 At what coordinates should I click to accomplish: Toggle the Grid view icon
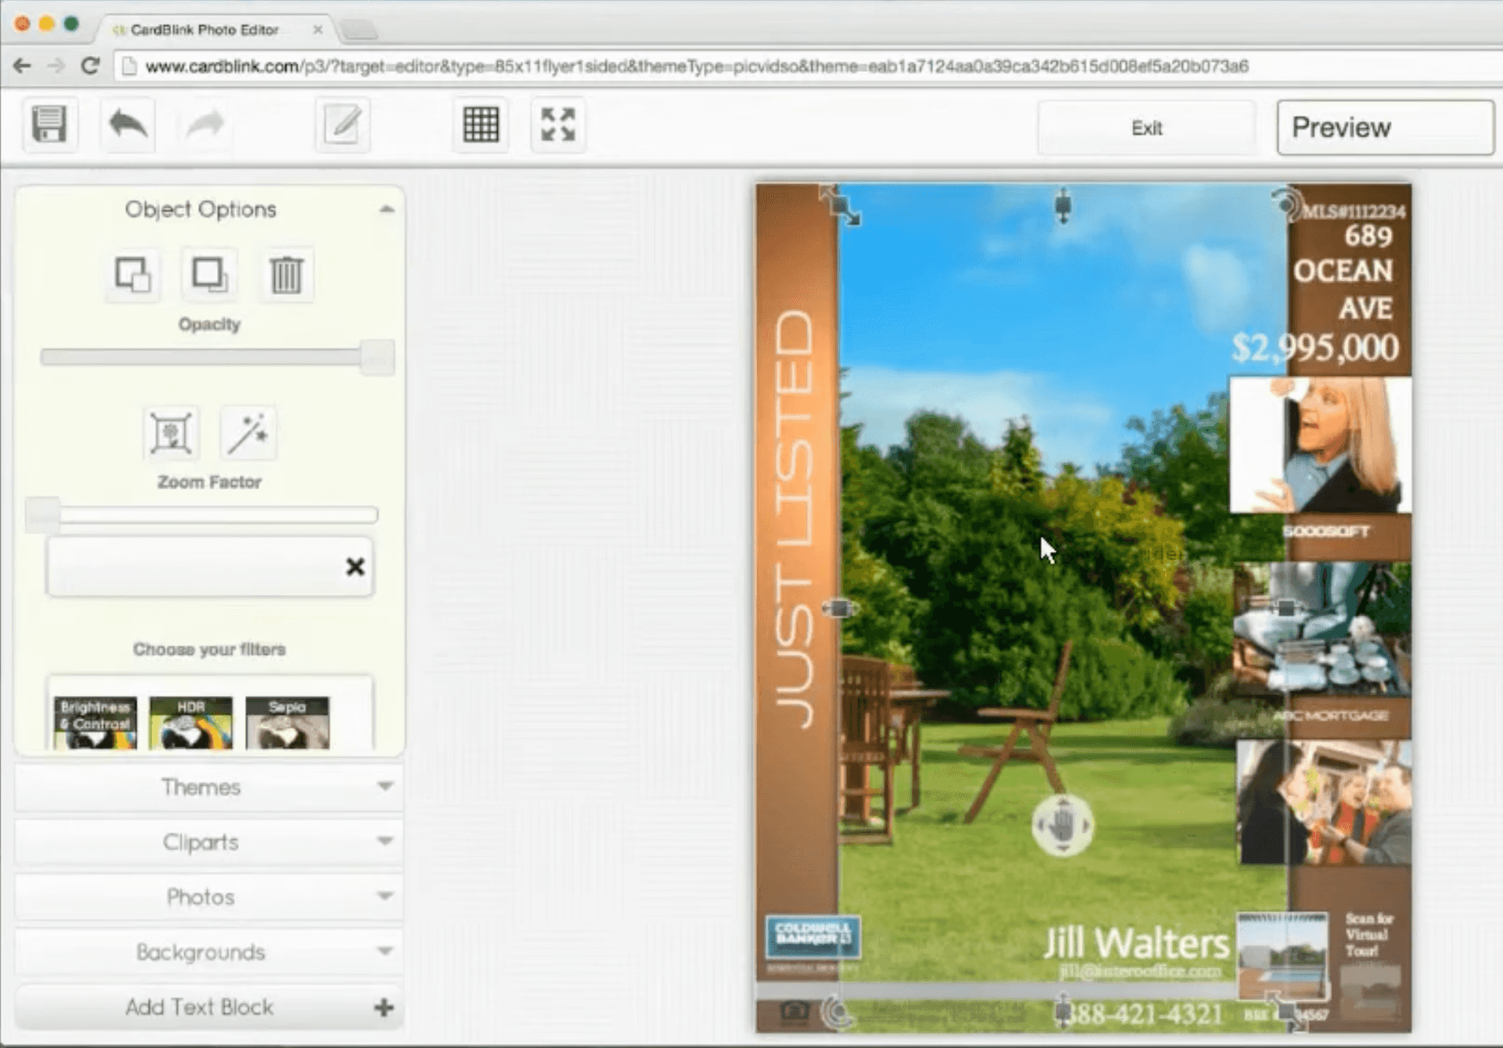pyautogui.click(x=480, y=125)
